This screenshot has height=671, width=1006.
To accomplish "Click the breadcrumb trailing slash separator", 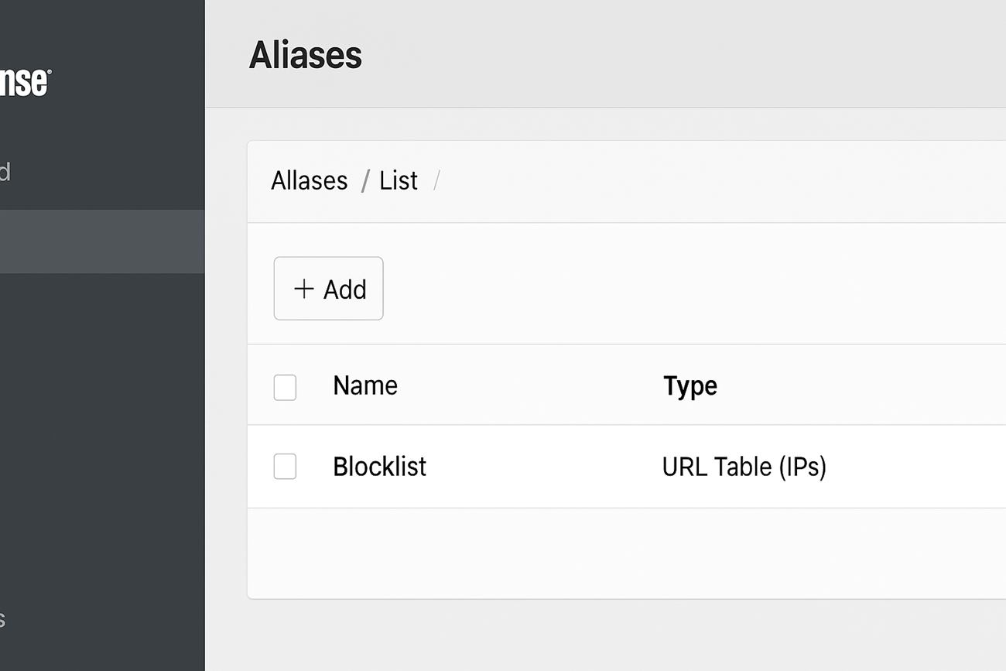I will click(436, 180).
